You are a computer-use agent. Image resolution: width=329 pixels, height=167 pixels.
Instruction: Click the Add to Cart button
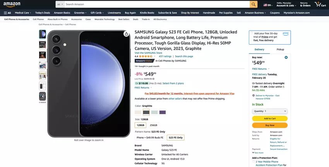coord(270,119)
